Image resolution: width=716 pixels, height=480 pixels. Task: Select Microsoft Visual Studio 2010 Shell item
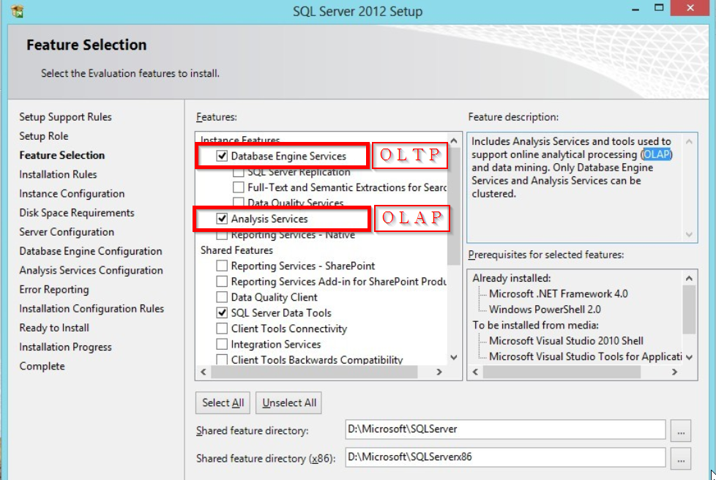[x=566, y=341]
